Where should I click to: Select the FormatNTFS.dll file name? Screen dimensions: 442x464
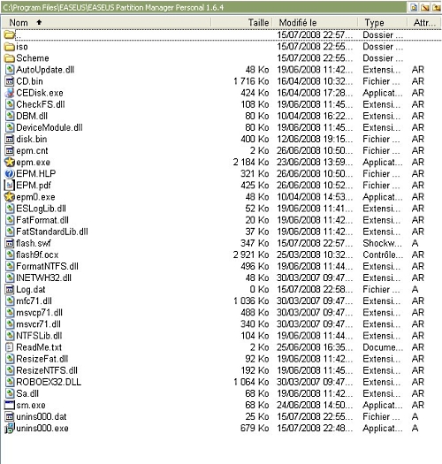tap(48, 266)
